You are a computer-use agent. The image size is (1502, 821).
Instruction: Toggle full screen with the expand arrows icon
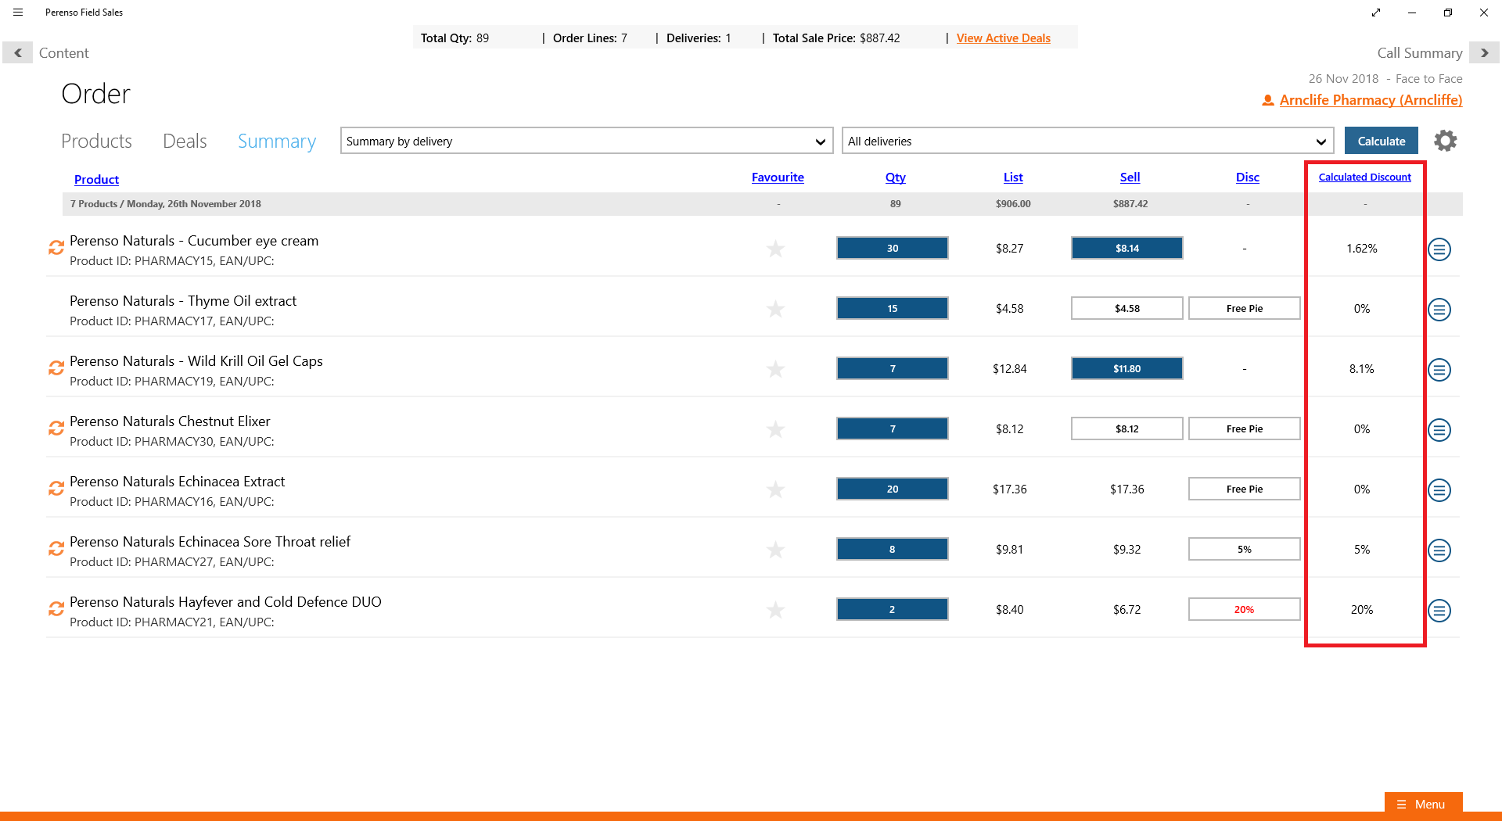(x=1376, y=13)
